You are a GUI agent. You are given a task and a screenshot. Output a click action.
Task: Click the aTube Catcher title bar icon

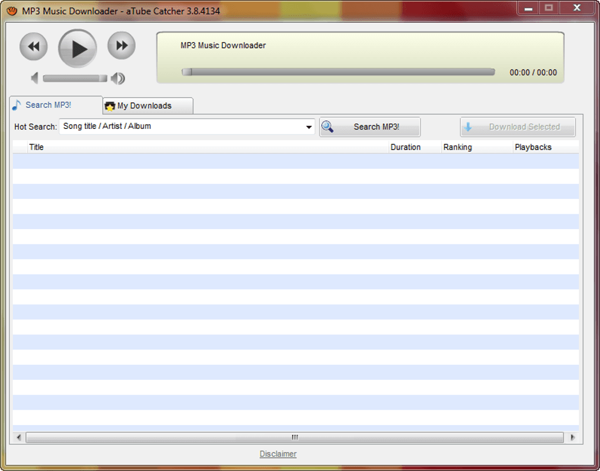point(12,11)
